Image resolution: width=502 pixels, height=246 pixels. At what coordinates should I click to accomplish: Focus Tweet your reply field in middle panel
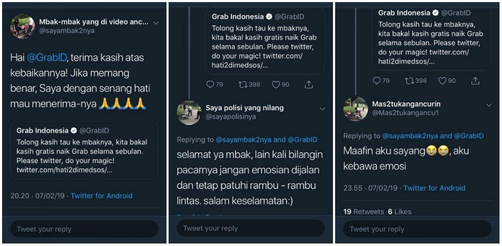(x=250, y=228)
